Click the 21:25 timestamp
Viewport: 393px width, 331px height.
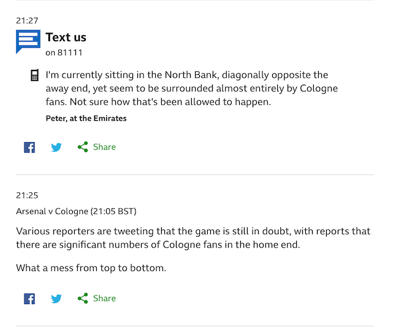[27, 195]
